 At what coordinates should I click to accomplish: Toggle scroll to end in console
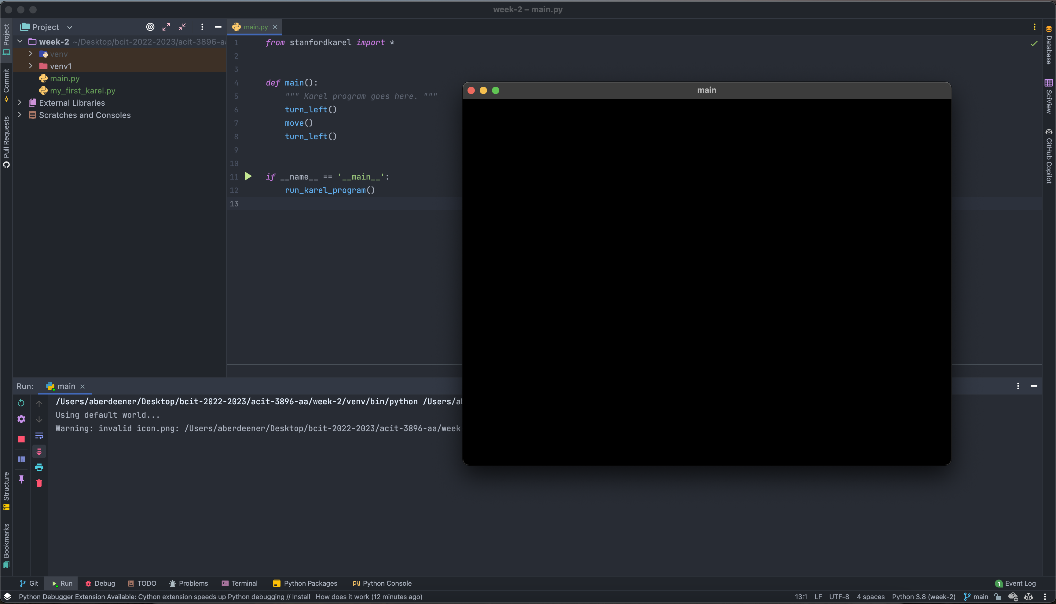click(39, 451)
